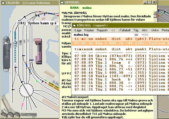Select the <Läge menu entry
169x119 pixels.
tap(77, 30)
